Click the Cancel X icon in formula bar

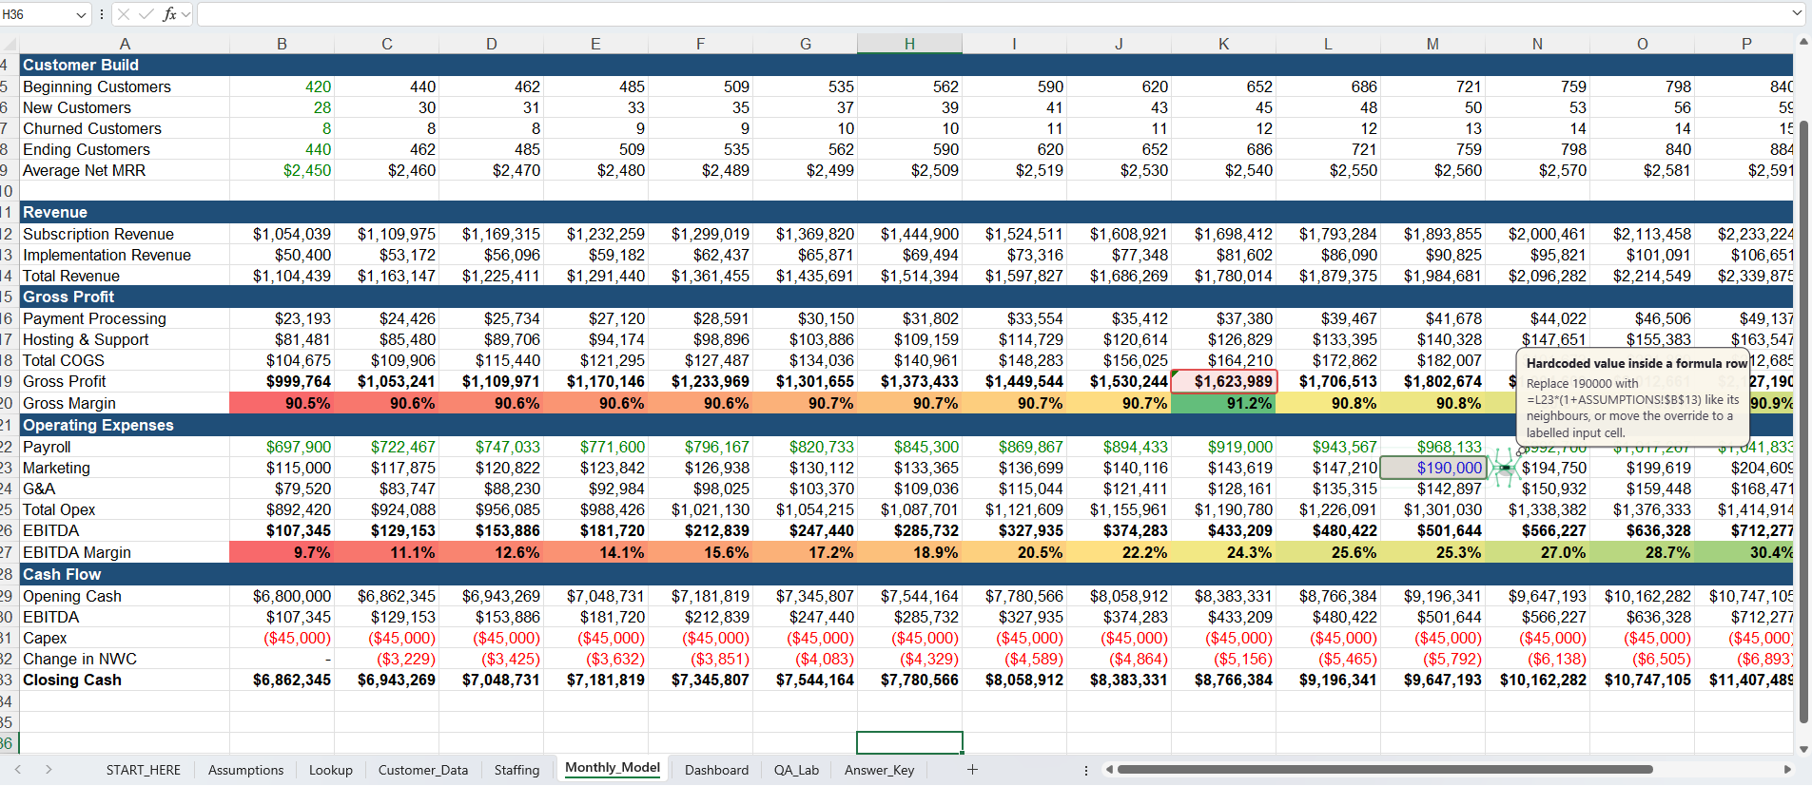(124, 14)
